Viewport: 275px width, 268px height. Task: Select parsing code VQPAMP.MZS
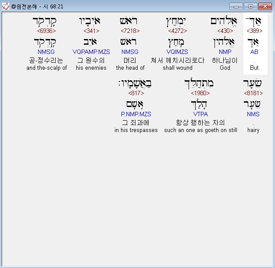[91, 52]
